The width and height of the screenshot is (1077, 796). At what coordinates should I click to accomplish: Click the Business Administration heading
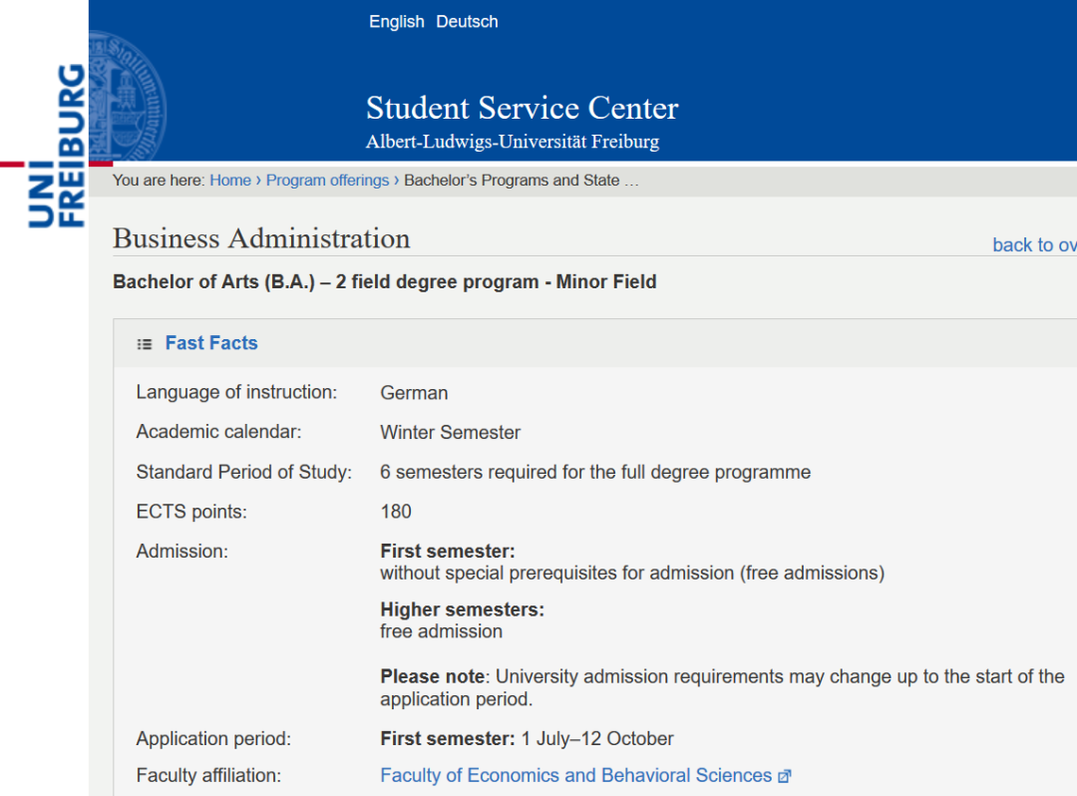pos(261,238)
